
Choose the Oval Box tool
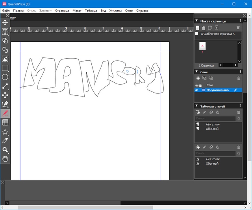pos(5,77)
